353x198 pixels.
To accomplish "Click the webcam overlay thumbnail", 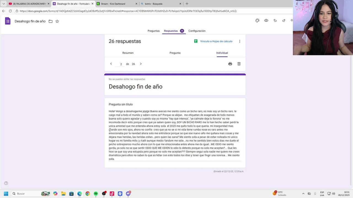I will 323,28.
